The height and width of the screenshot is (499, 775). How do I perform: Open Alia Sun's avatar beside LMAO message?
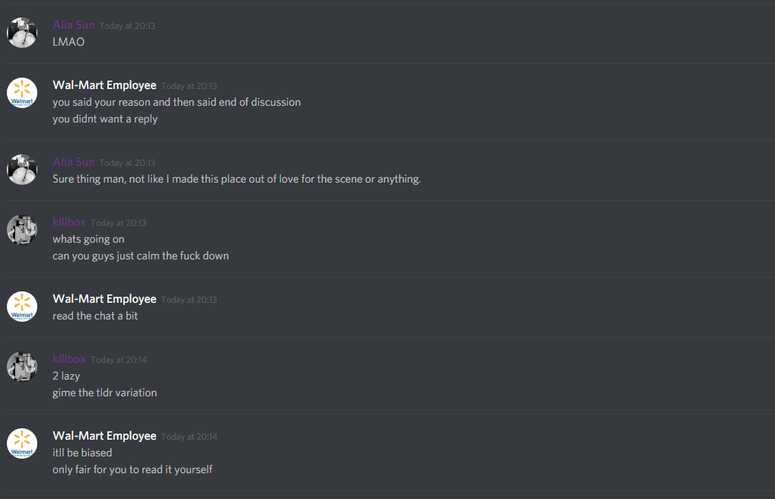(22, 33)
